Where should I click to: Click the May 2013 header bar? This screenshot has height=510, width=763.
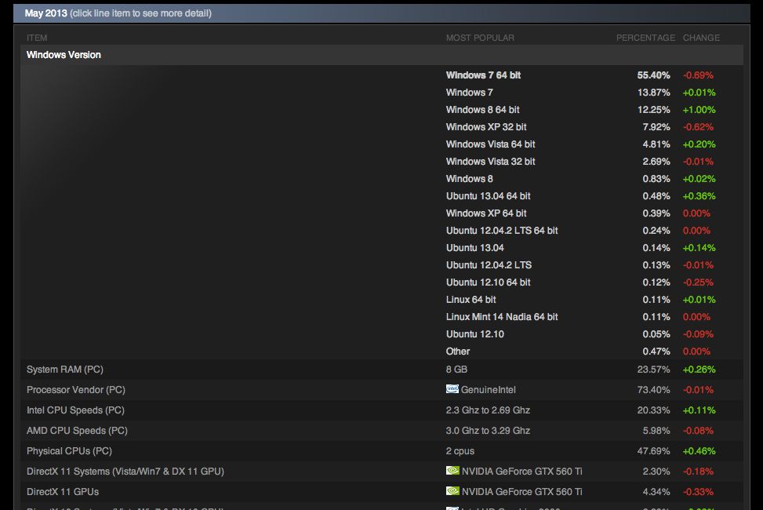click(x=381, y=13)
